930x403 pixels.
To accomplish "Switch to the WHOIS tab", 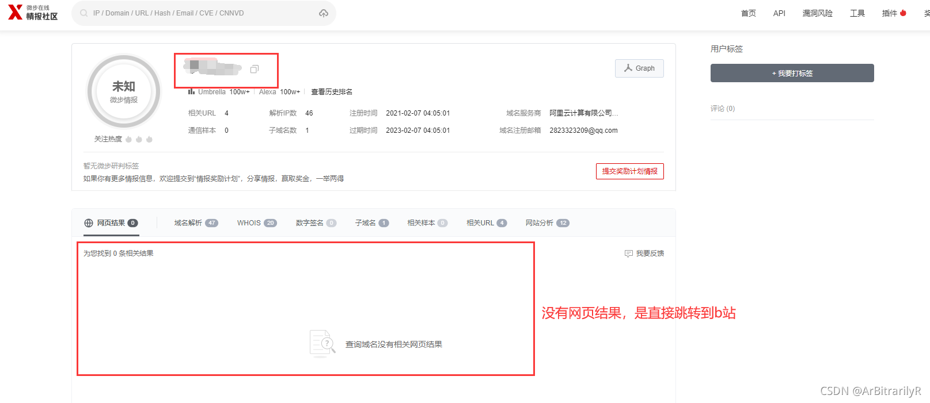I will point(257,223).
